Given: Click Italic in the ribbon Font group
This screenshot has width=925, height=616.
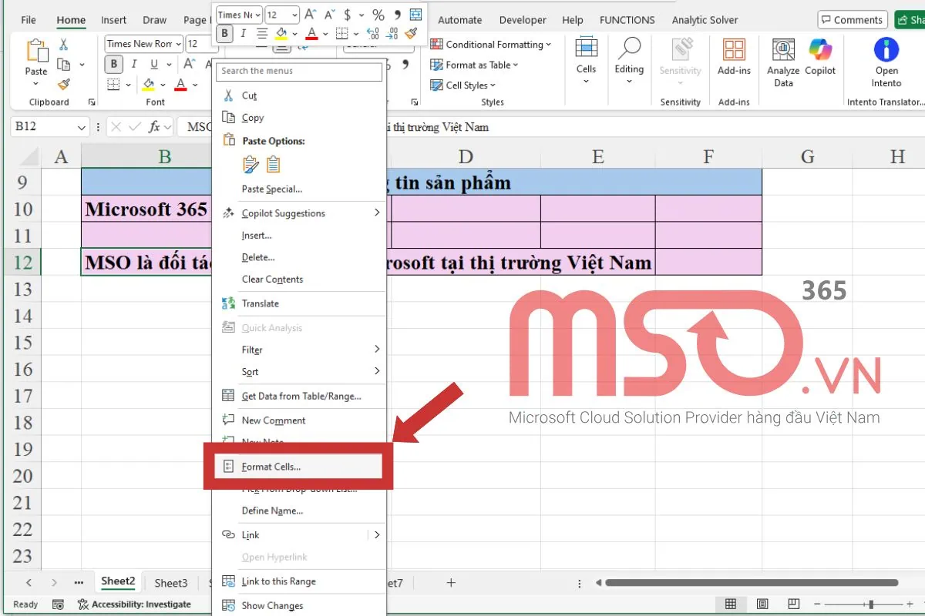Looking at the screenshot, I should pos(135,65).
